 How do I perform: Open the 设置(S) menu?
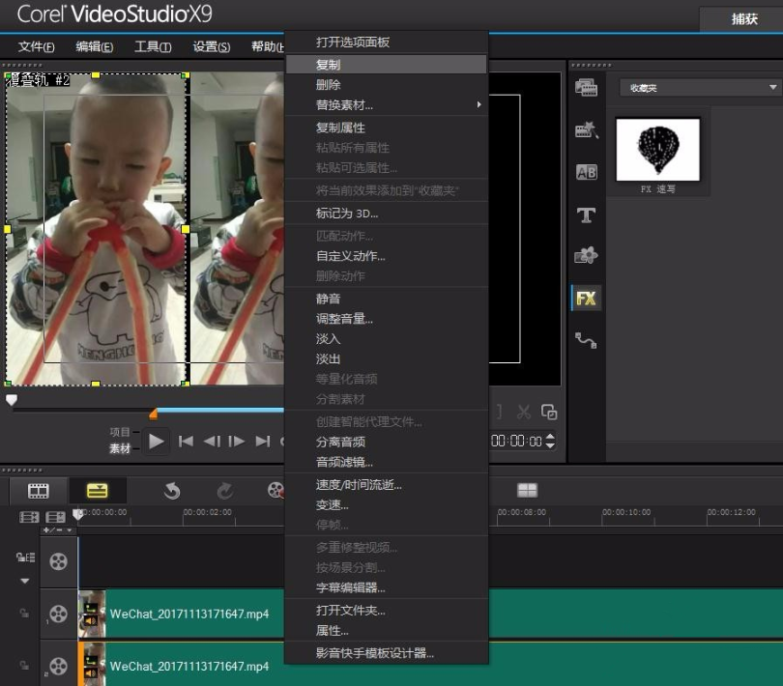tap(211, 45)
